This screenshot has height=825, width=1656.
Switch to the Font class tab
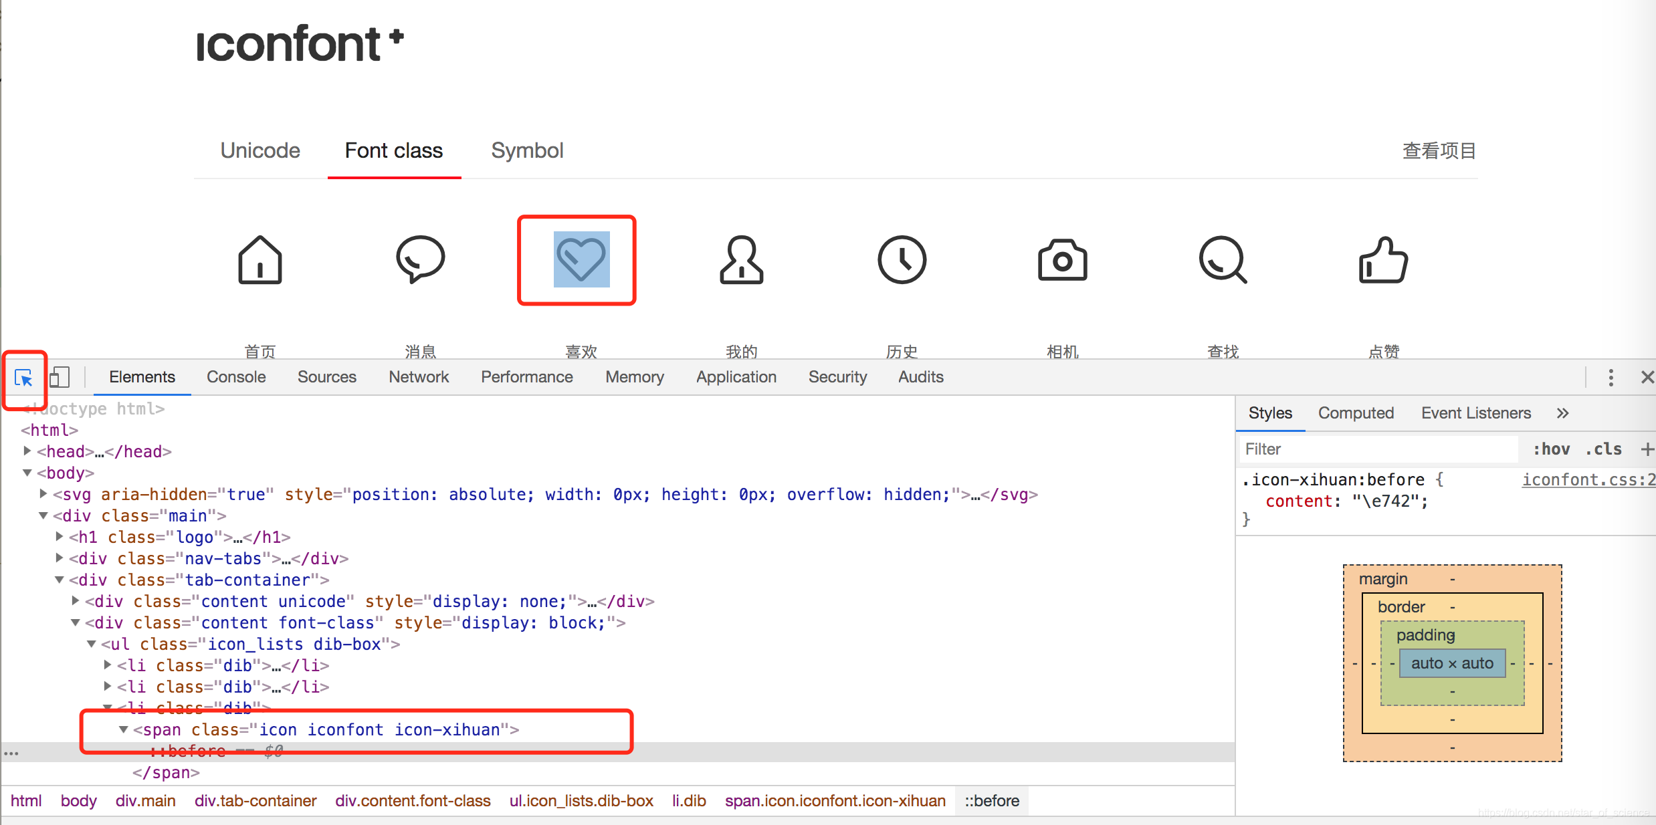394,150
